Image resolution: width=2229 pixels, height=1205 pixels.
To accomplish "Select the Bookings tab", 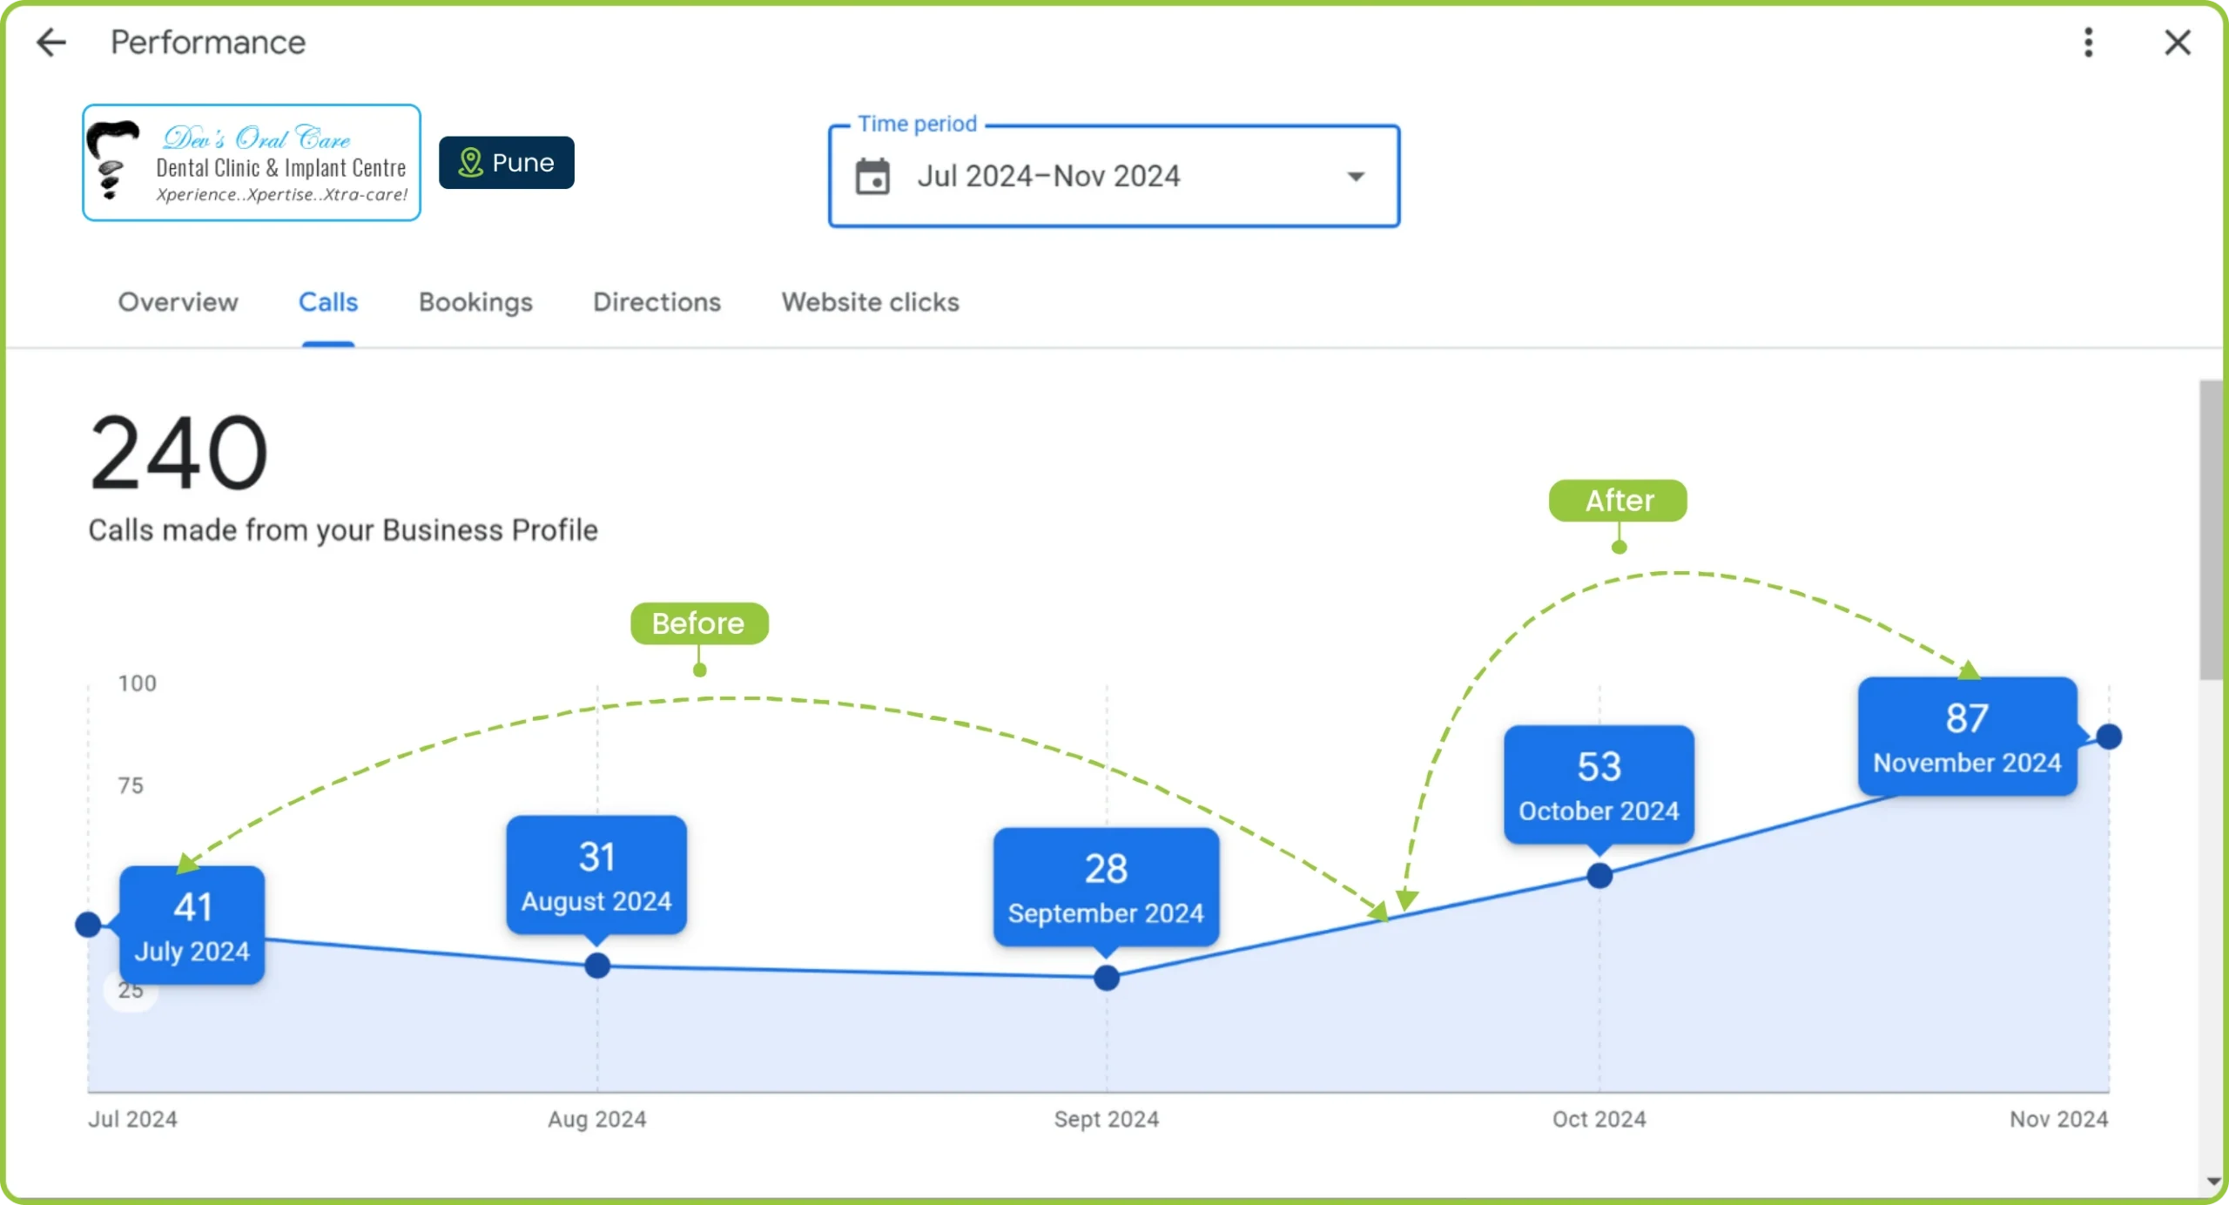I will pos(475,303).
